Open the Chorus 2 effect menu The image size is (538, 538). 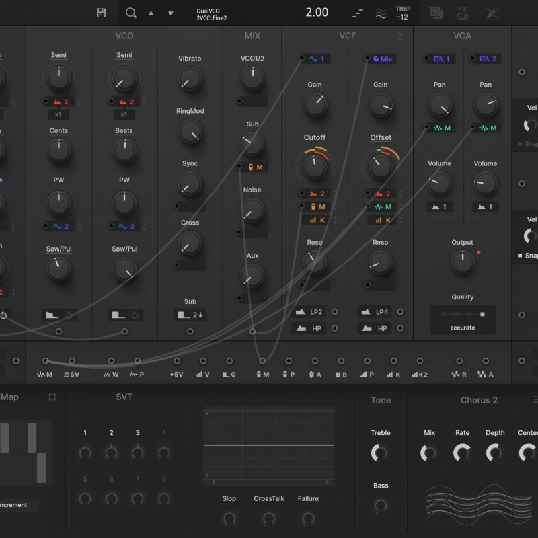coord(535,400)
